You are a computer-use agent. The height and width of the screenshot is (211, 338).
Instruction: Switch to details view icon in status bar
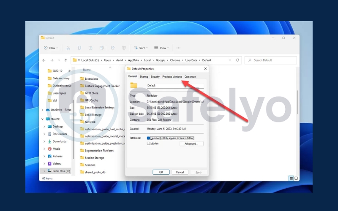coord(291,178)
